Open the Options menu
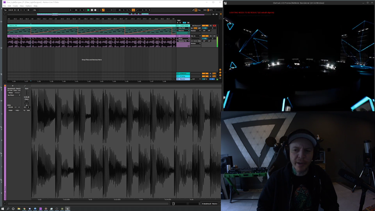The image size is (375, 211). 29,6
